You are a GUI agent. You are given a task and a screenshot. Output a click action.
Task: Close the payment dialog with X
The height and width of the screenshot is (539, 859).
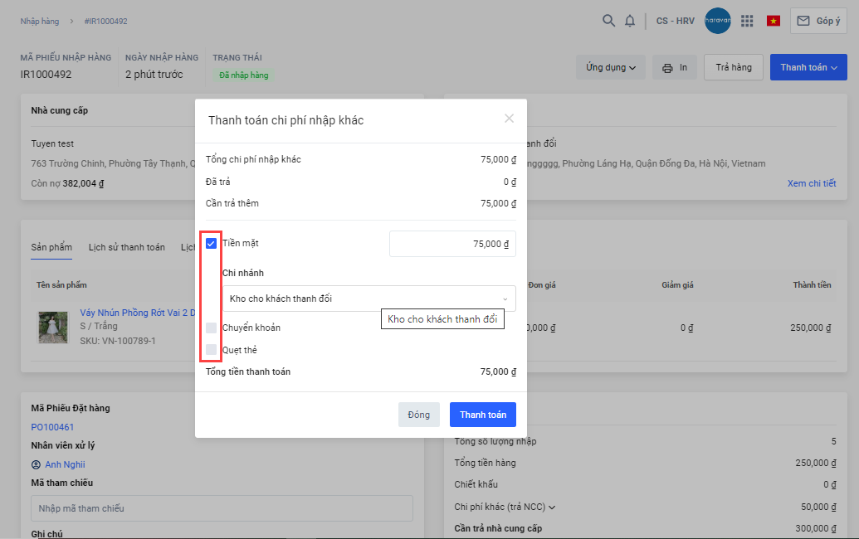click(x=509, y=119)
